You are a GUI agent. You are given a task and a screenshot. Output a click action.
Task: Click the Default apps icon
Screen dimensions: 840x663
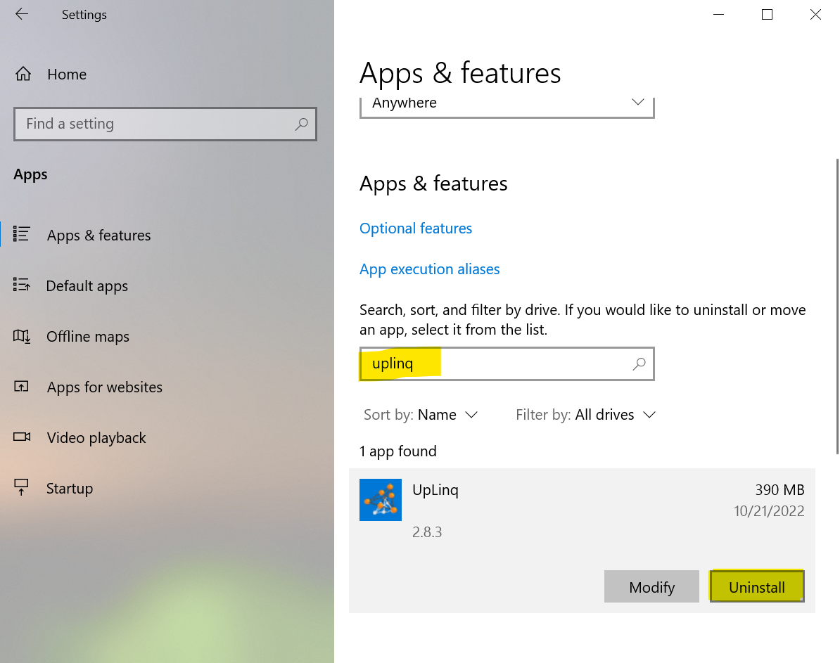click(21, 284)
